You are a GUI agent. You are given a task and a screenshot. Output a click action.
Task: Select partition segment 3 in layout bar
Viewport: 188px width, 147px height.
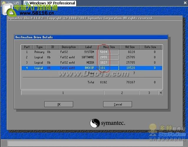(149, 93)
